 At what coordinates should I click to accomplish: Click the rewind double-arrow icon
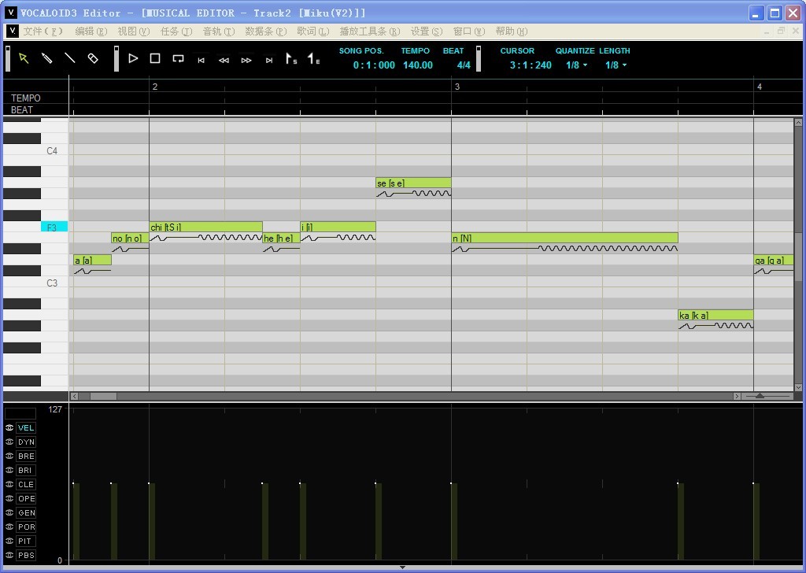pos(224,60)
